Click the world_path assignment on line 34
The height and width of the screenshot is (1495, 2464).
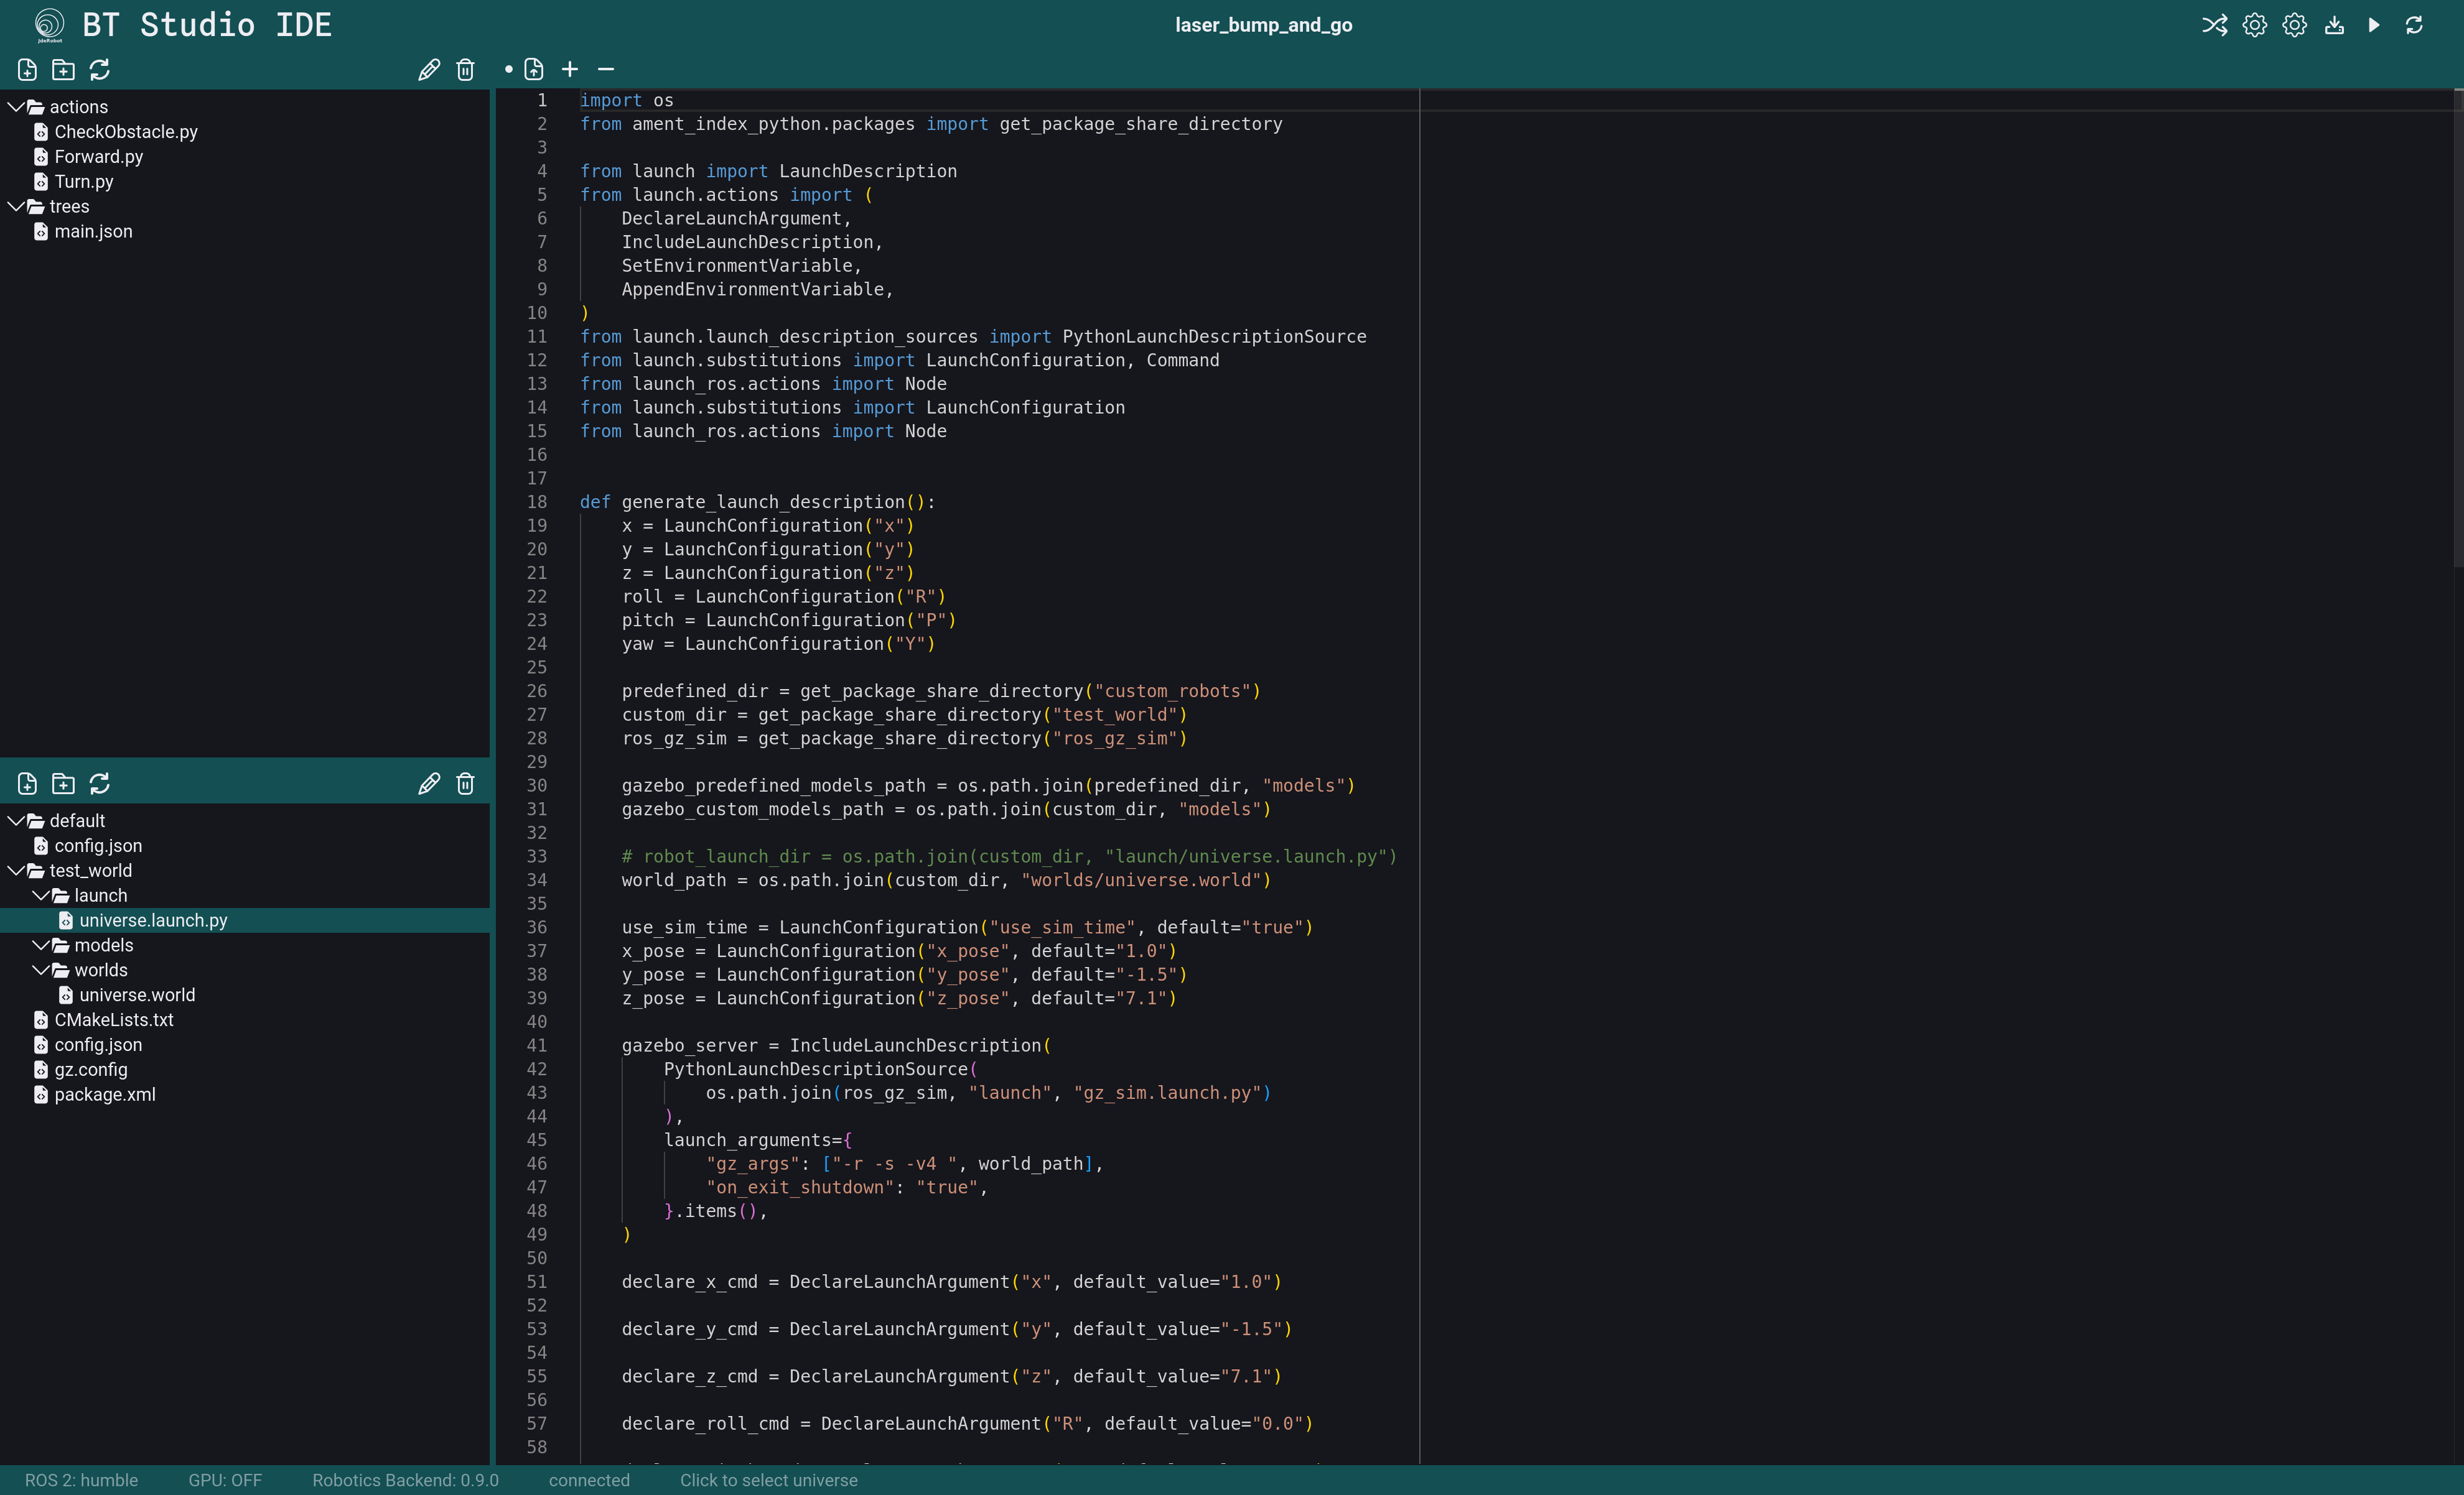pyautogui.click(x=946, y=881)
